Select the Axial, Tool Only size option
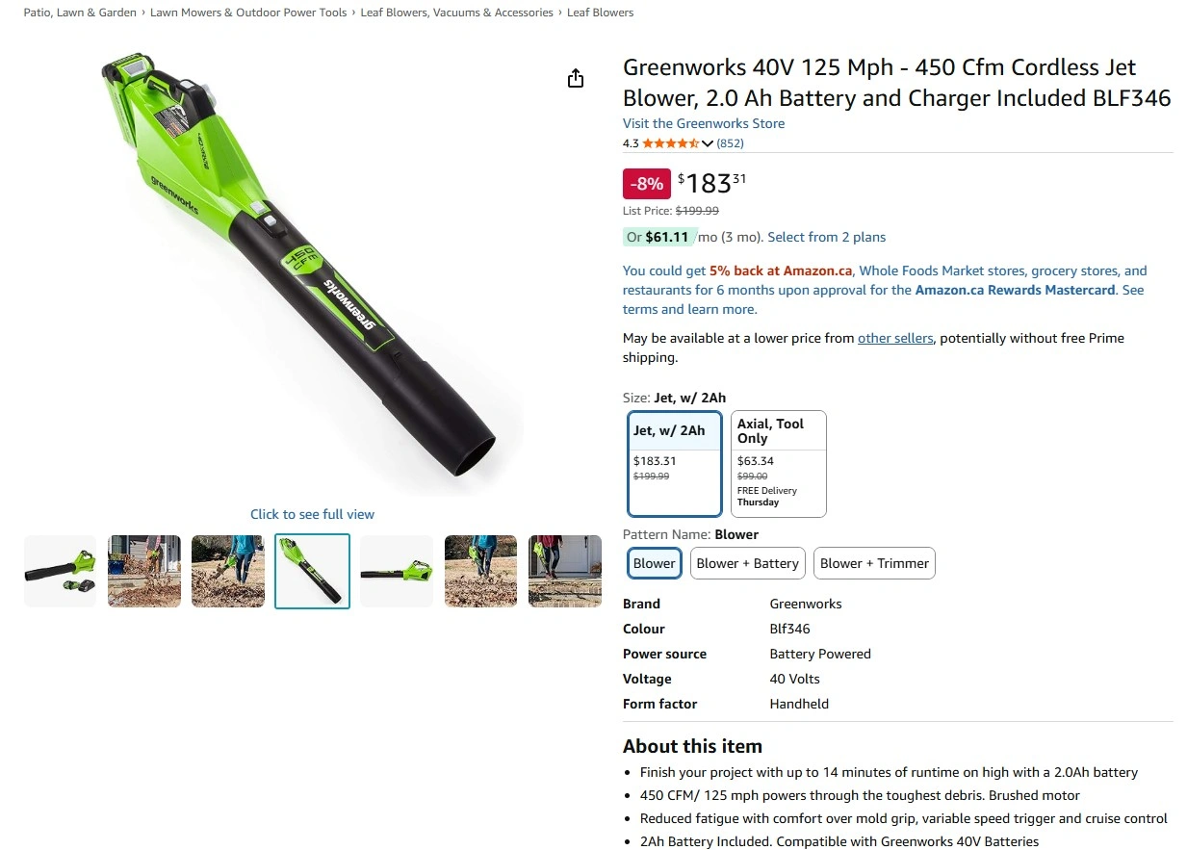The width and height of the screenshot is (1187, 850). click(779, 464)
